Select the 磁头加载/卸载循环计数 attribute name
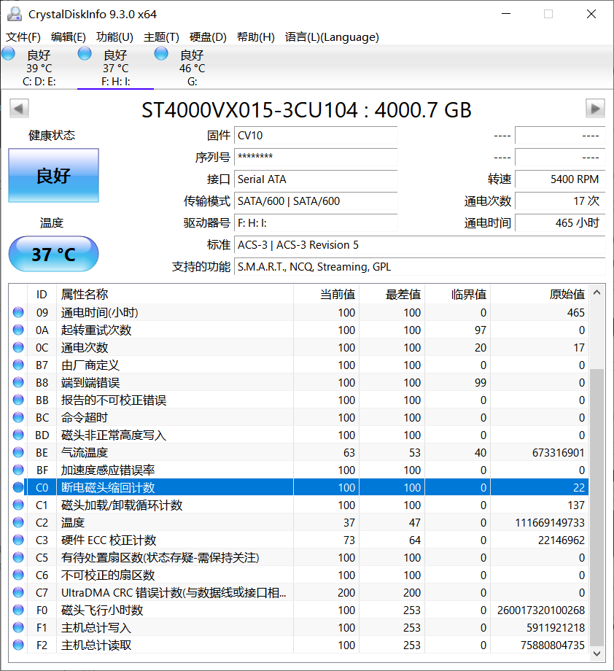The image size is (614, 671). pos(122,505)
